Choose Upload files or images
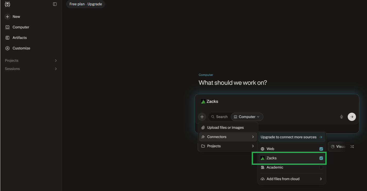 click(x=228, y=128)
